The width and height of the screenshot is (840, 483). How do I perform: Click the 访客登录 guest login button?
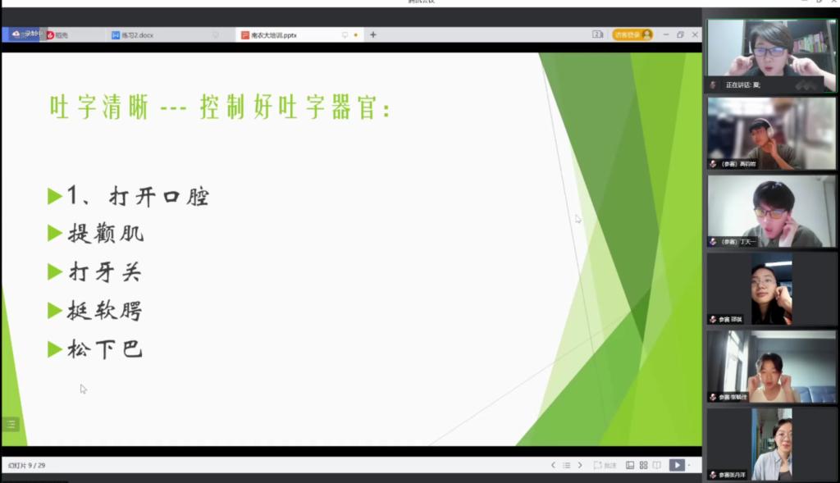632,34
